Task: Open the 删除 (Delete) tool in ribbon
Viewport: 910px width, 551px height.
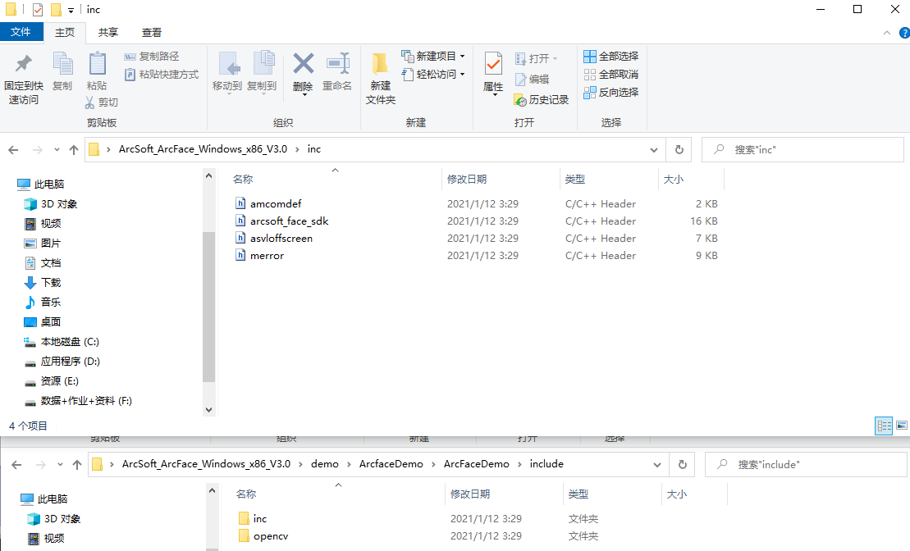Action: tap(303, 74)
